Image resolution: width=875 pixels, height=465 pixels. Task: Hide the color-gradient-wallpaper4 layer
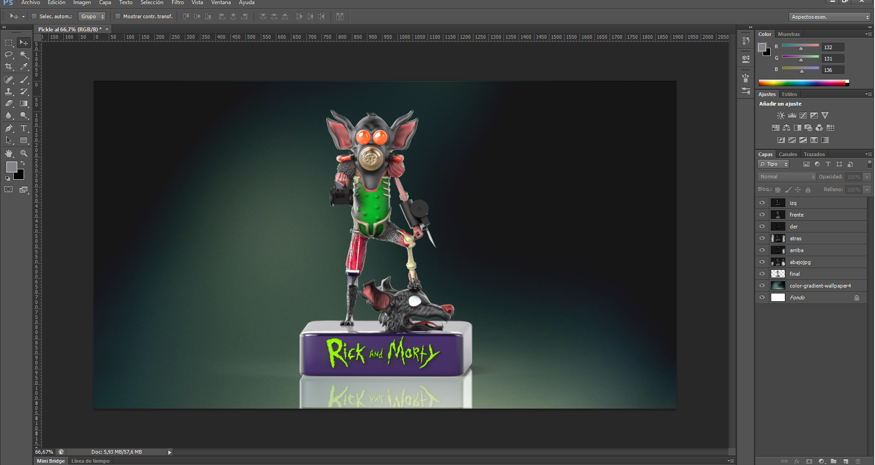(762, 286)
